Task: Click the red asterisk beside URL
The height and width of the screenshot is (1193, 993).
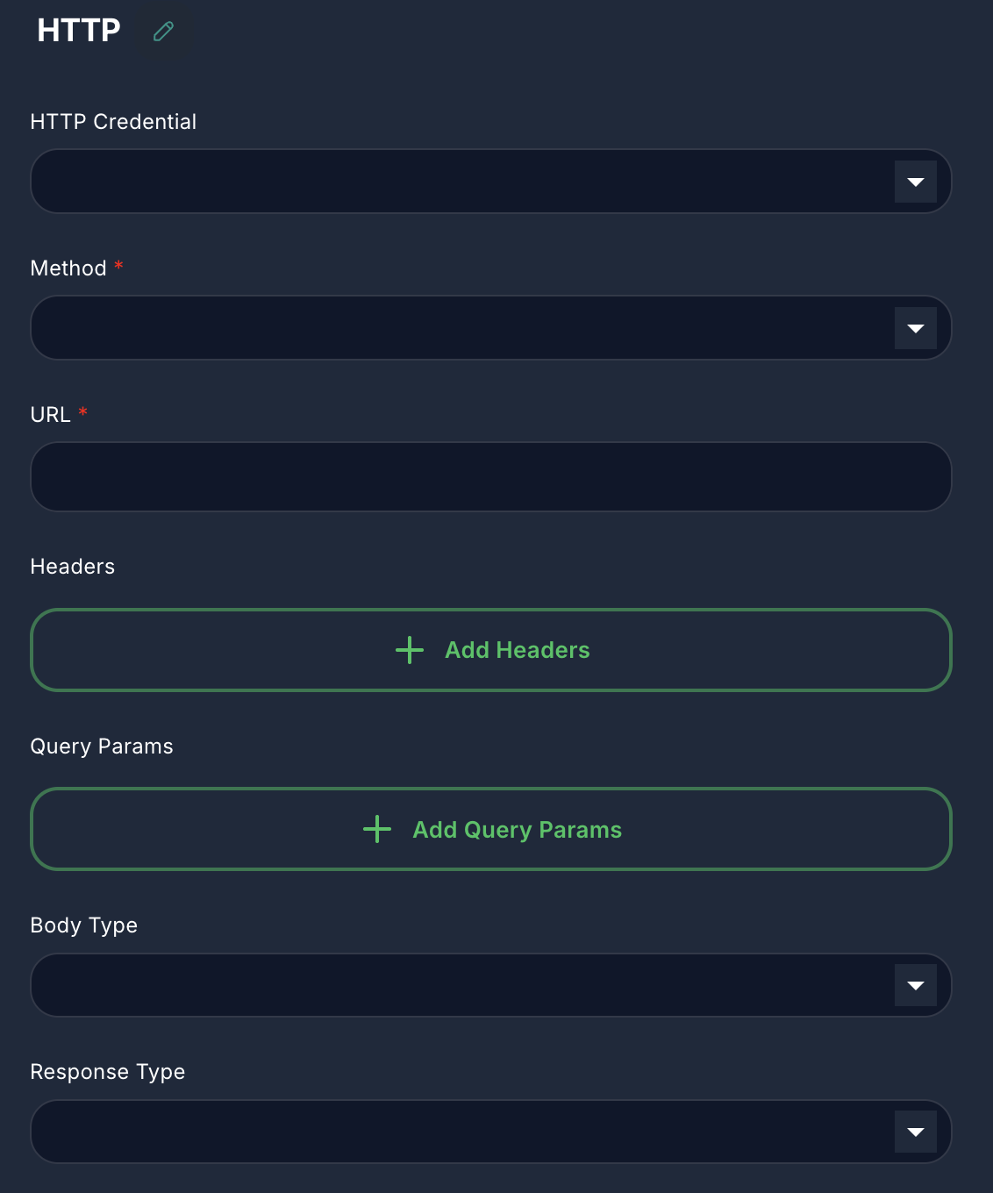Action: tap(83, 414)
